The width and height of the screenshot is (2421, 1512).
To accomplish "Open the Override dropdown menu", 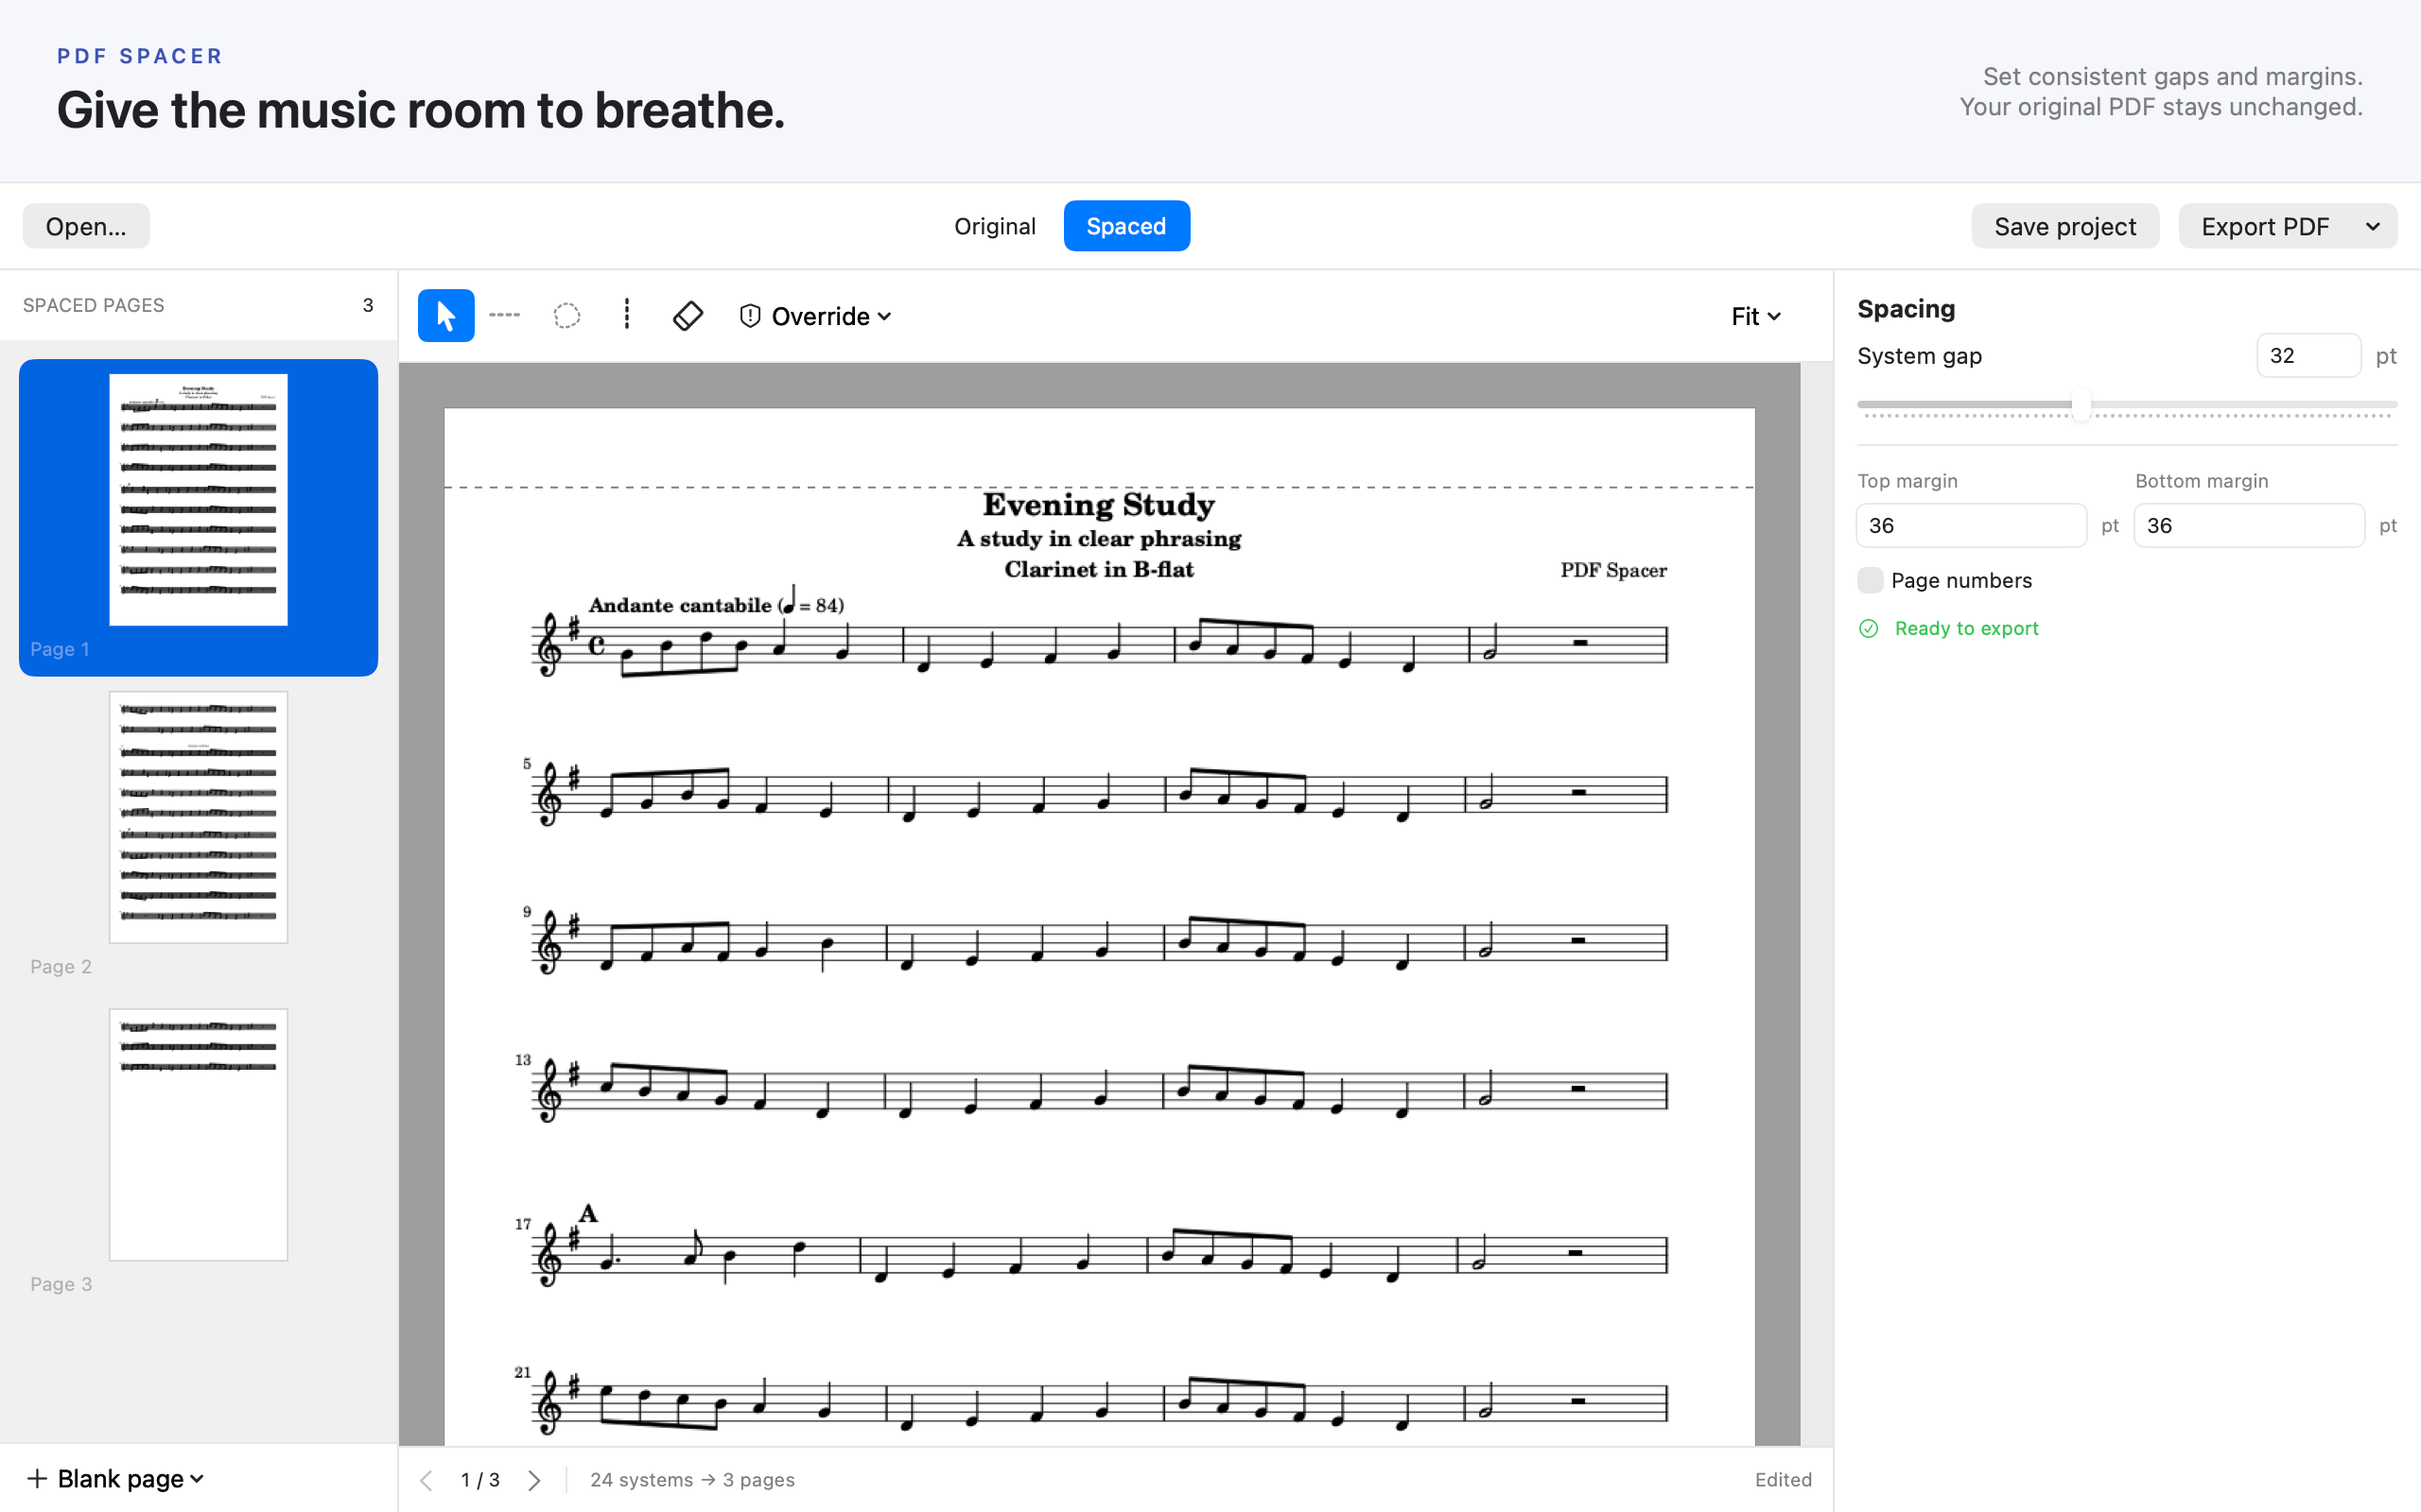I will pos(815,316).
